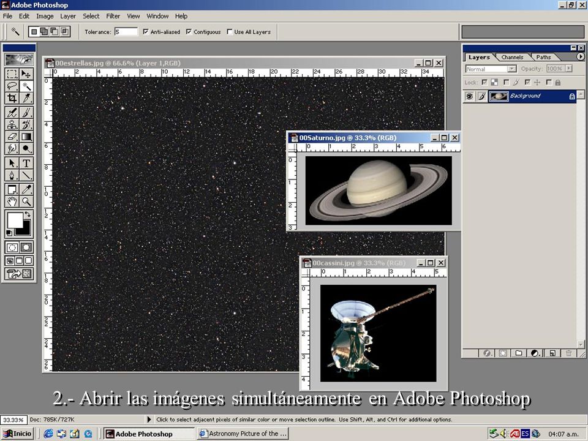Select the Lasso tool
The height and width of the screenshot is (441, 588).
point(12,86)
